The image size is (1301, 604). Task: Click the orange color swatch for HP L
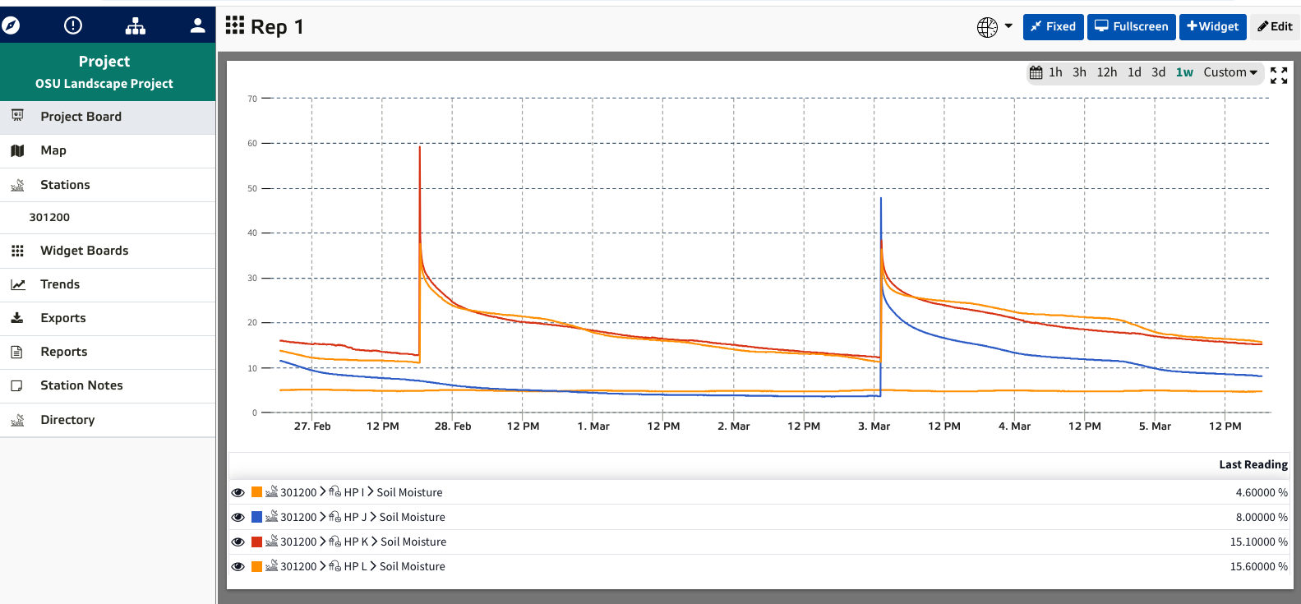tap(256, 566)
